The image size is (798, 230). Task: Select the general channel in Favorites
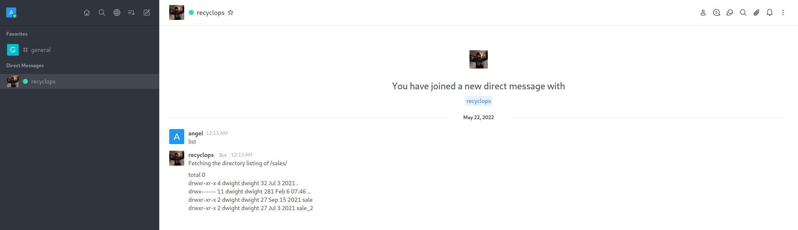tap(41, 50)
